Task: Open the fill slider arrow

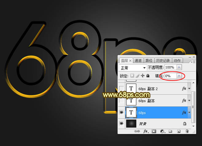Action: tap(179, 76)
